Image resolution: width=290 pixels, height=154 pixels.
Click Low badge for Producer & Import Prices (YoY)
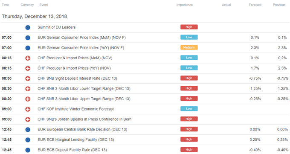tap(189, 68)
